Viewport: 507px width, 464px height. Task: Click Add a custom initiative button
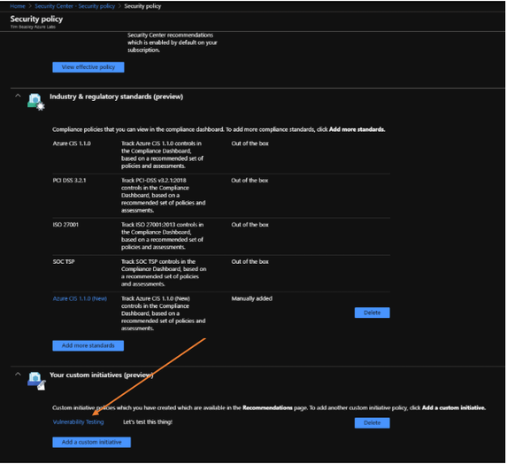pos(92,443)
